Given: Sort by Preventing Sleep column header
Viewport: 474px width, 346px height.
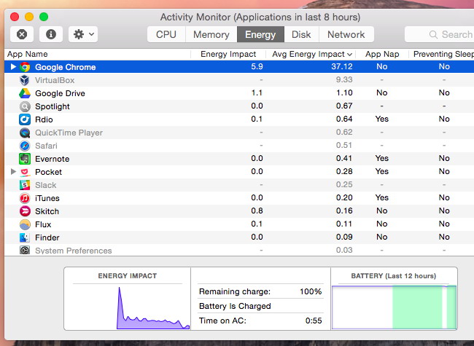Looking at the screenshot, I should coord(442,54).
